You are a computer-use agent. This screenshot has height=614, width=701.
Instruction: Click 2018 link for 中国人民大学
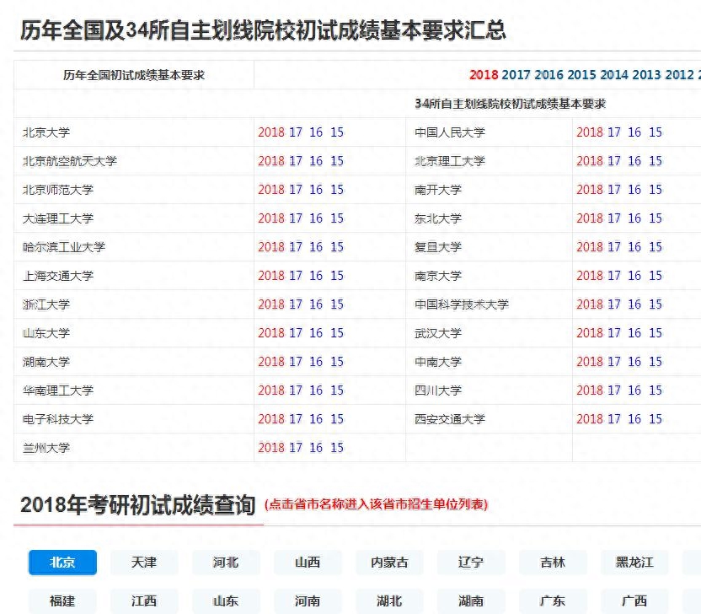click(590, 132)
